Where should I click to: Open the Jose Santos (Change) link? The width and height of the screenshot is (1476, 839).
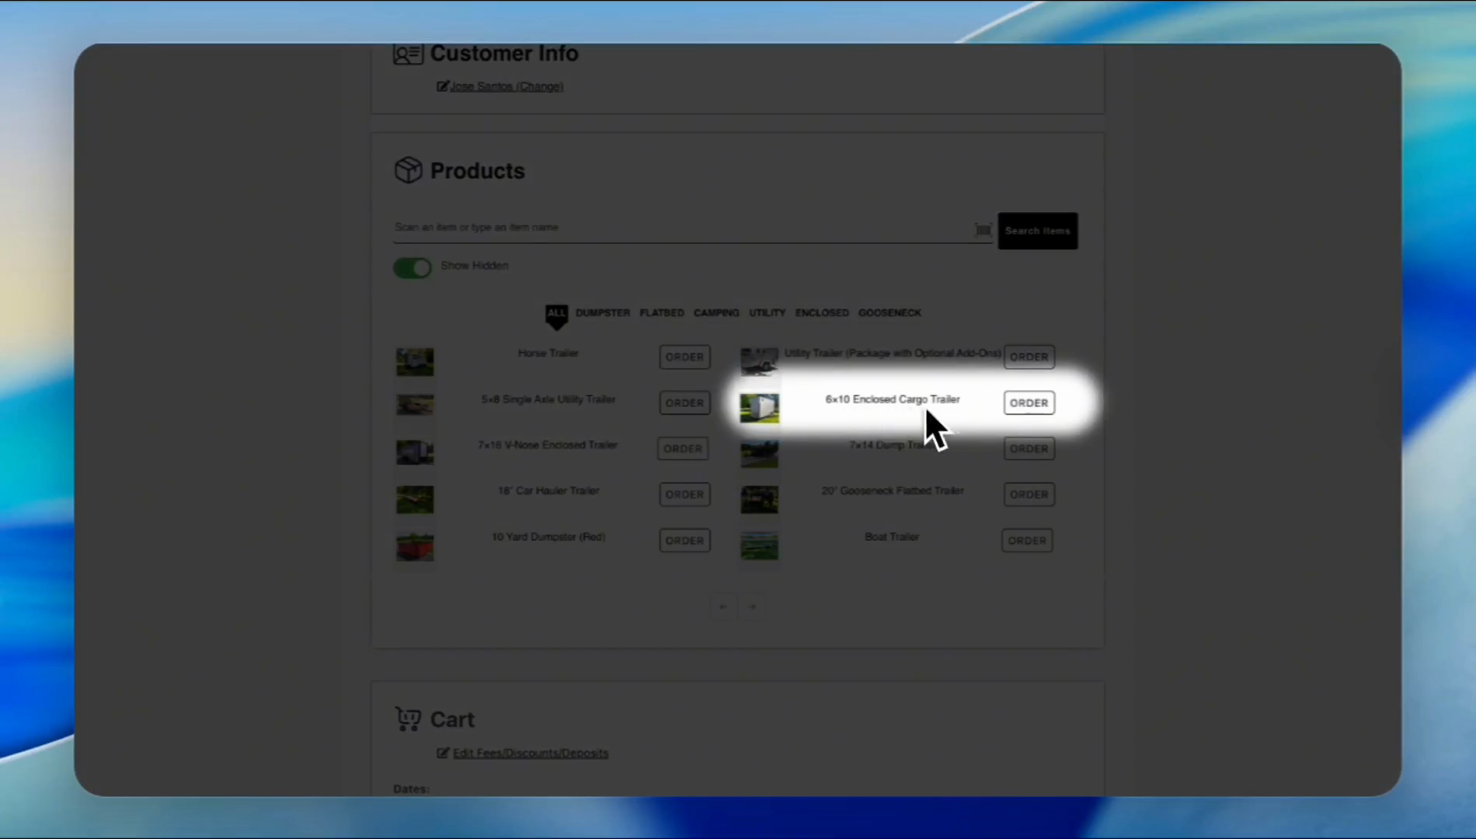pos(507,86)
